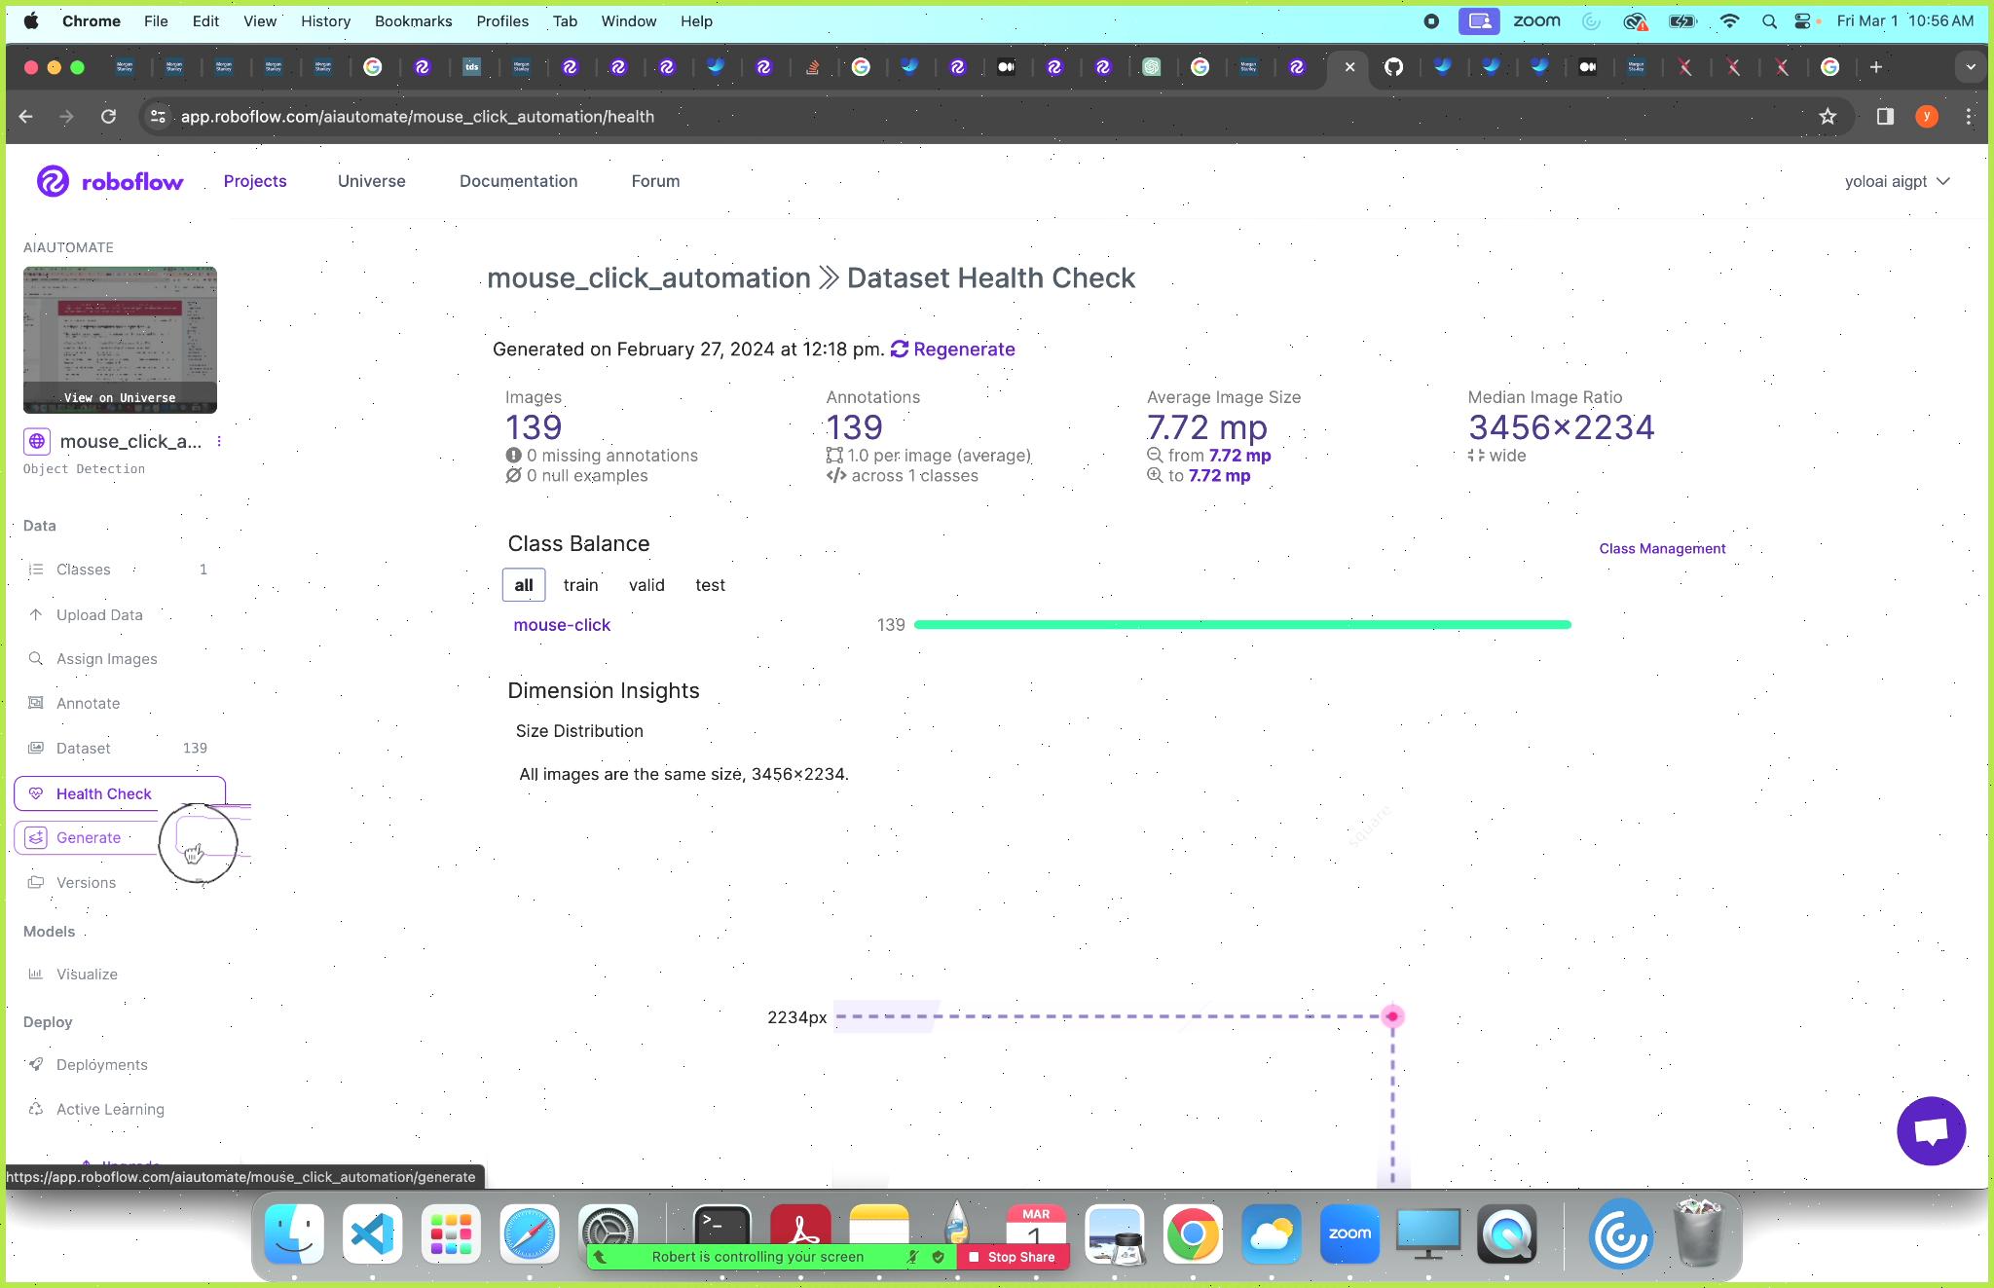Switch to the test class balance tab

(710, 585)
